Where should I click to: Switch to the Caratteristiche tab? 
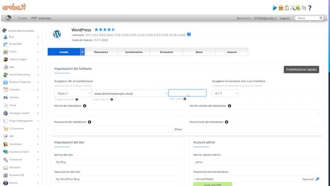tap(134, 52)
